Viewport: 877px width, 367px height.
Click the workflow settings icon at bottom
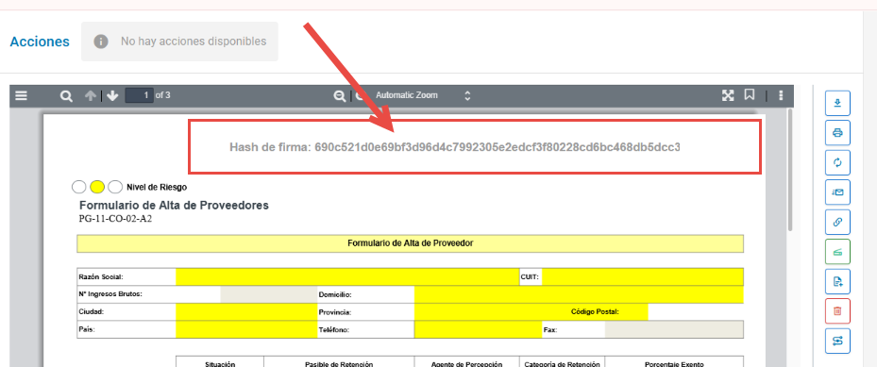pyautogui.click(x=838, y=341)
